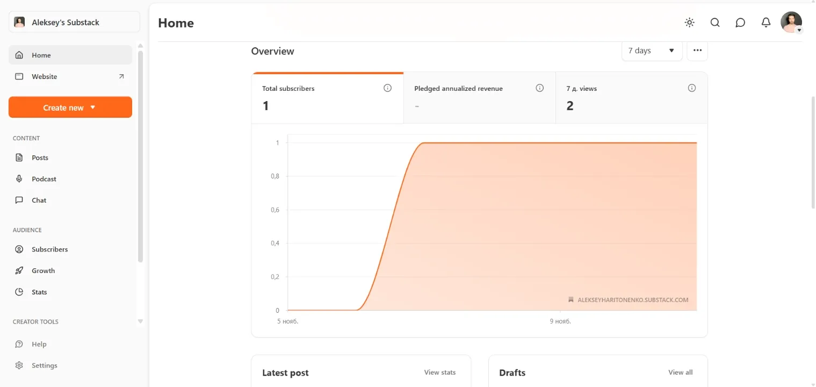Click the main page scrollbar thumb
Screen dimensions: 816x387
click(x=813, y=152)
